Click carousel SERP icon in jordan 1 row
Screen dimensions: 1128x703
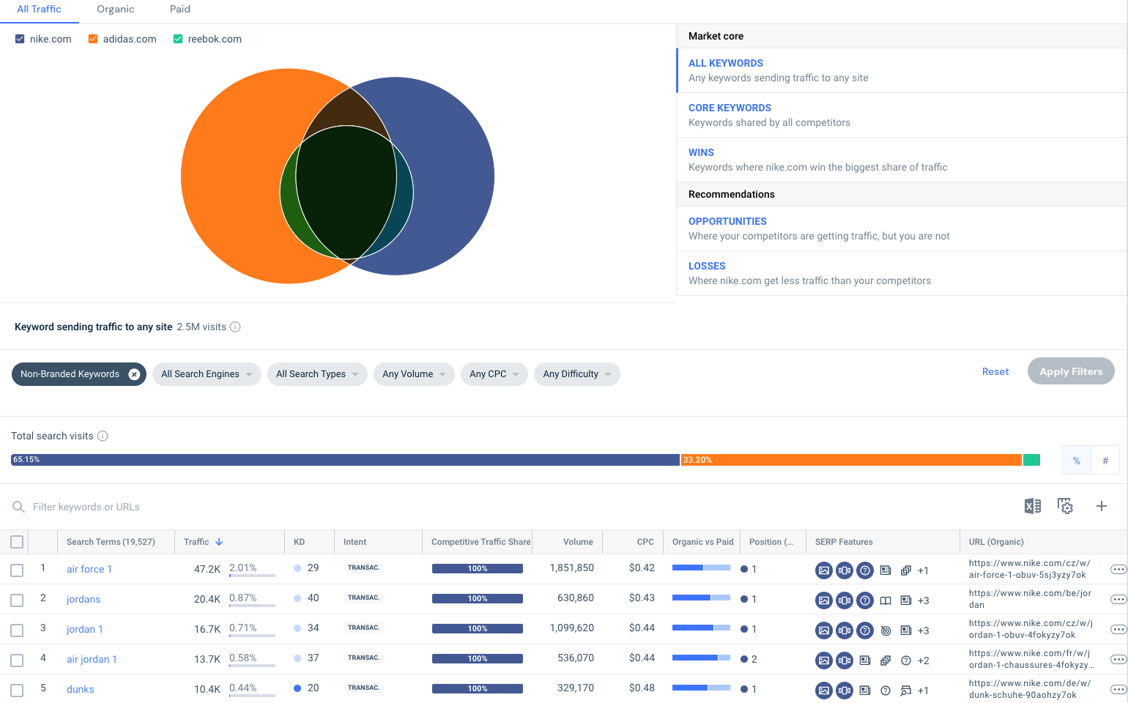(845, 631)
